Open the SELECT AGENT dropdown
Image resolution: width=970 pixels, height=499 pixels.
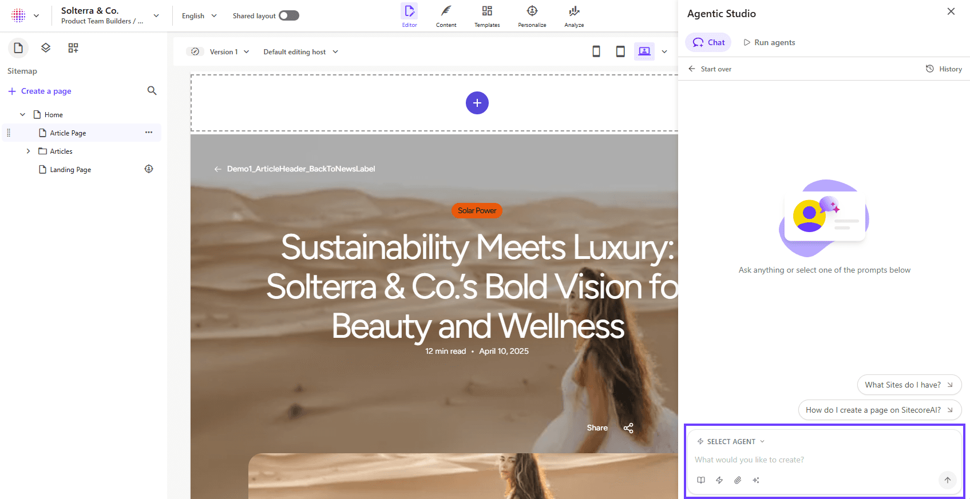tap(731, 441)
